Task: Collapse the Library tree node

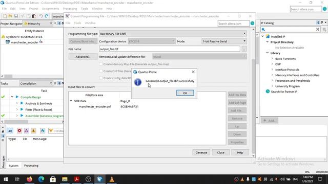Action: click(268, 53)
